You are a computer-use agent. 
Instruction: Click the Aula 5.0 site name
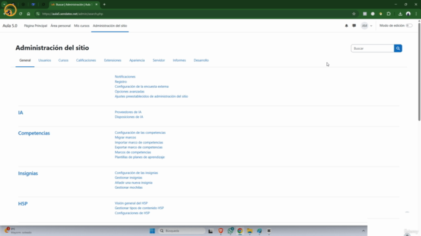10,26
